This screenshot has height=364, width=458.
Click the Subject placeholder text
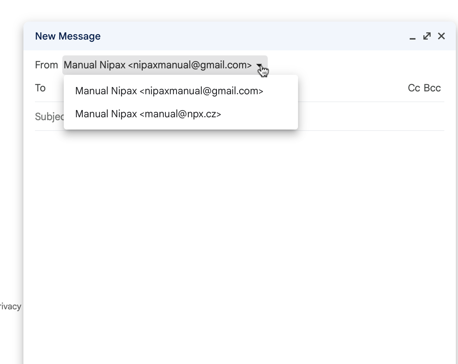[x=49, y=117]
